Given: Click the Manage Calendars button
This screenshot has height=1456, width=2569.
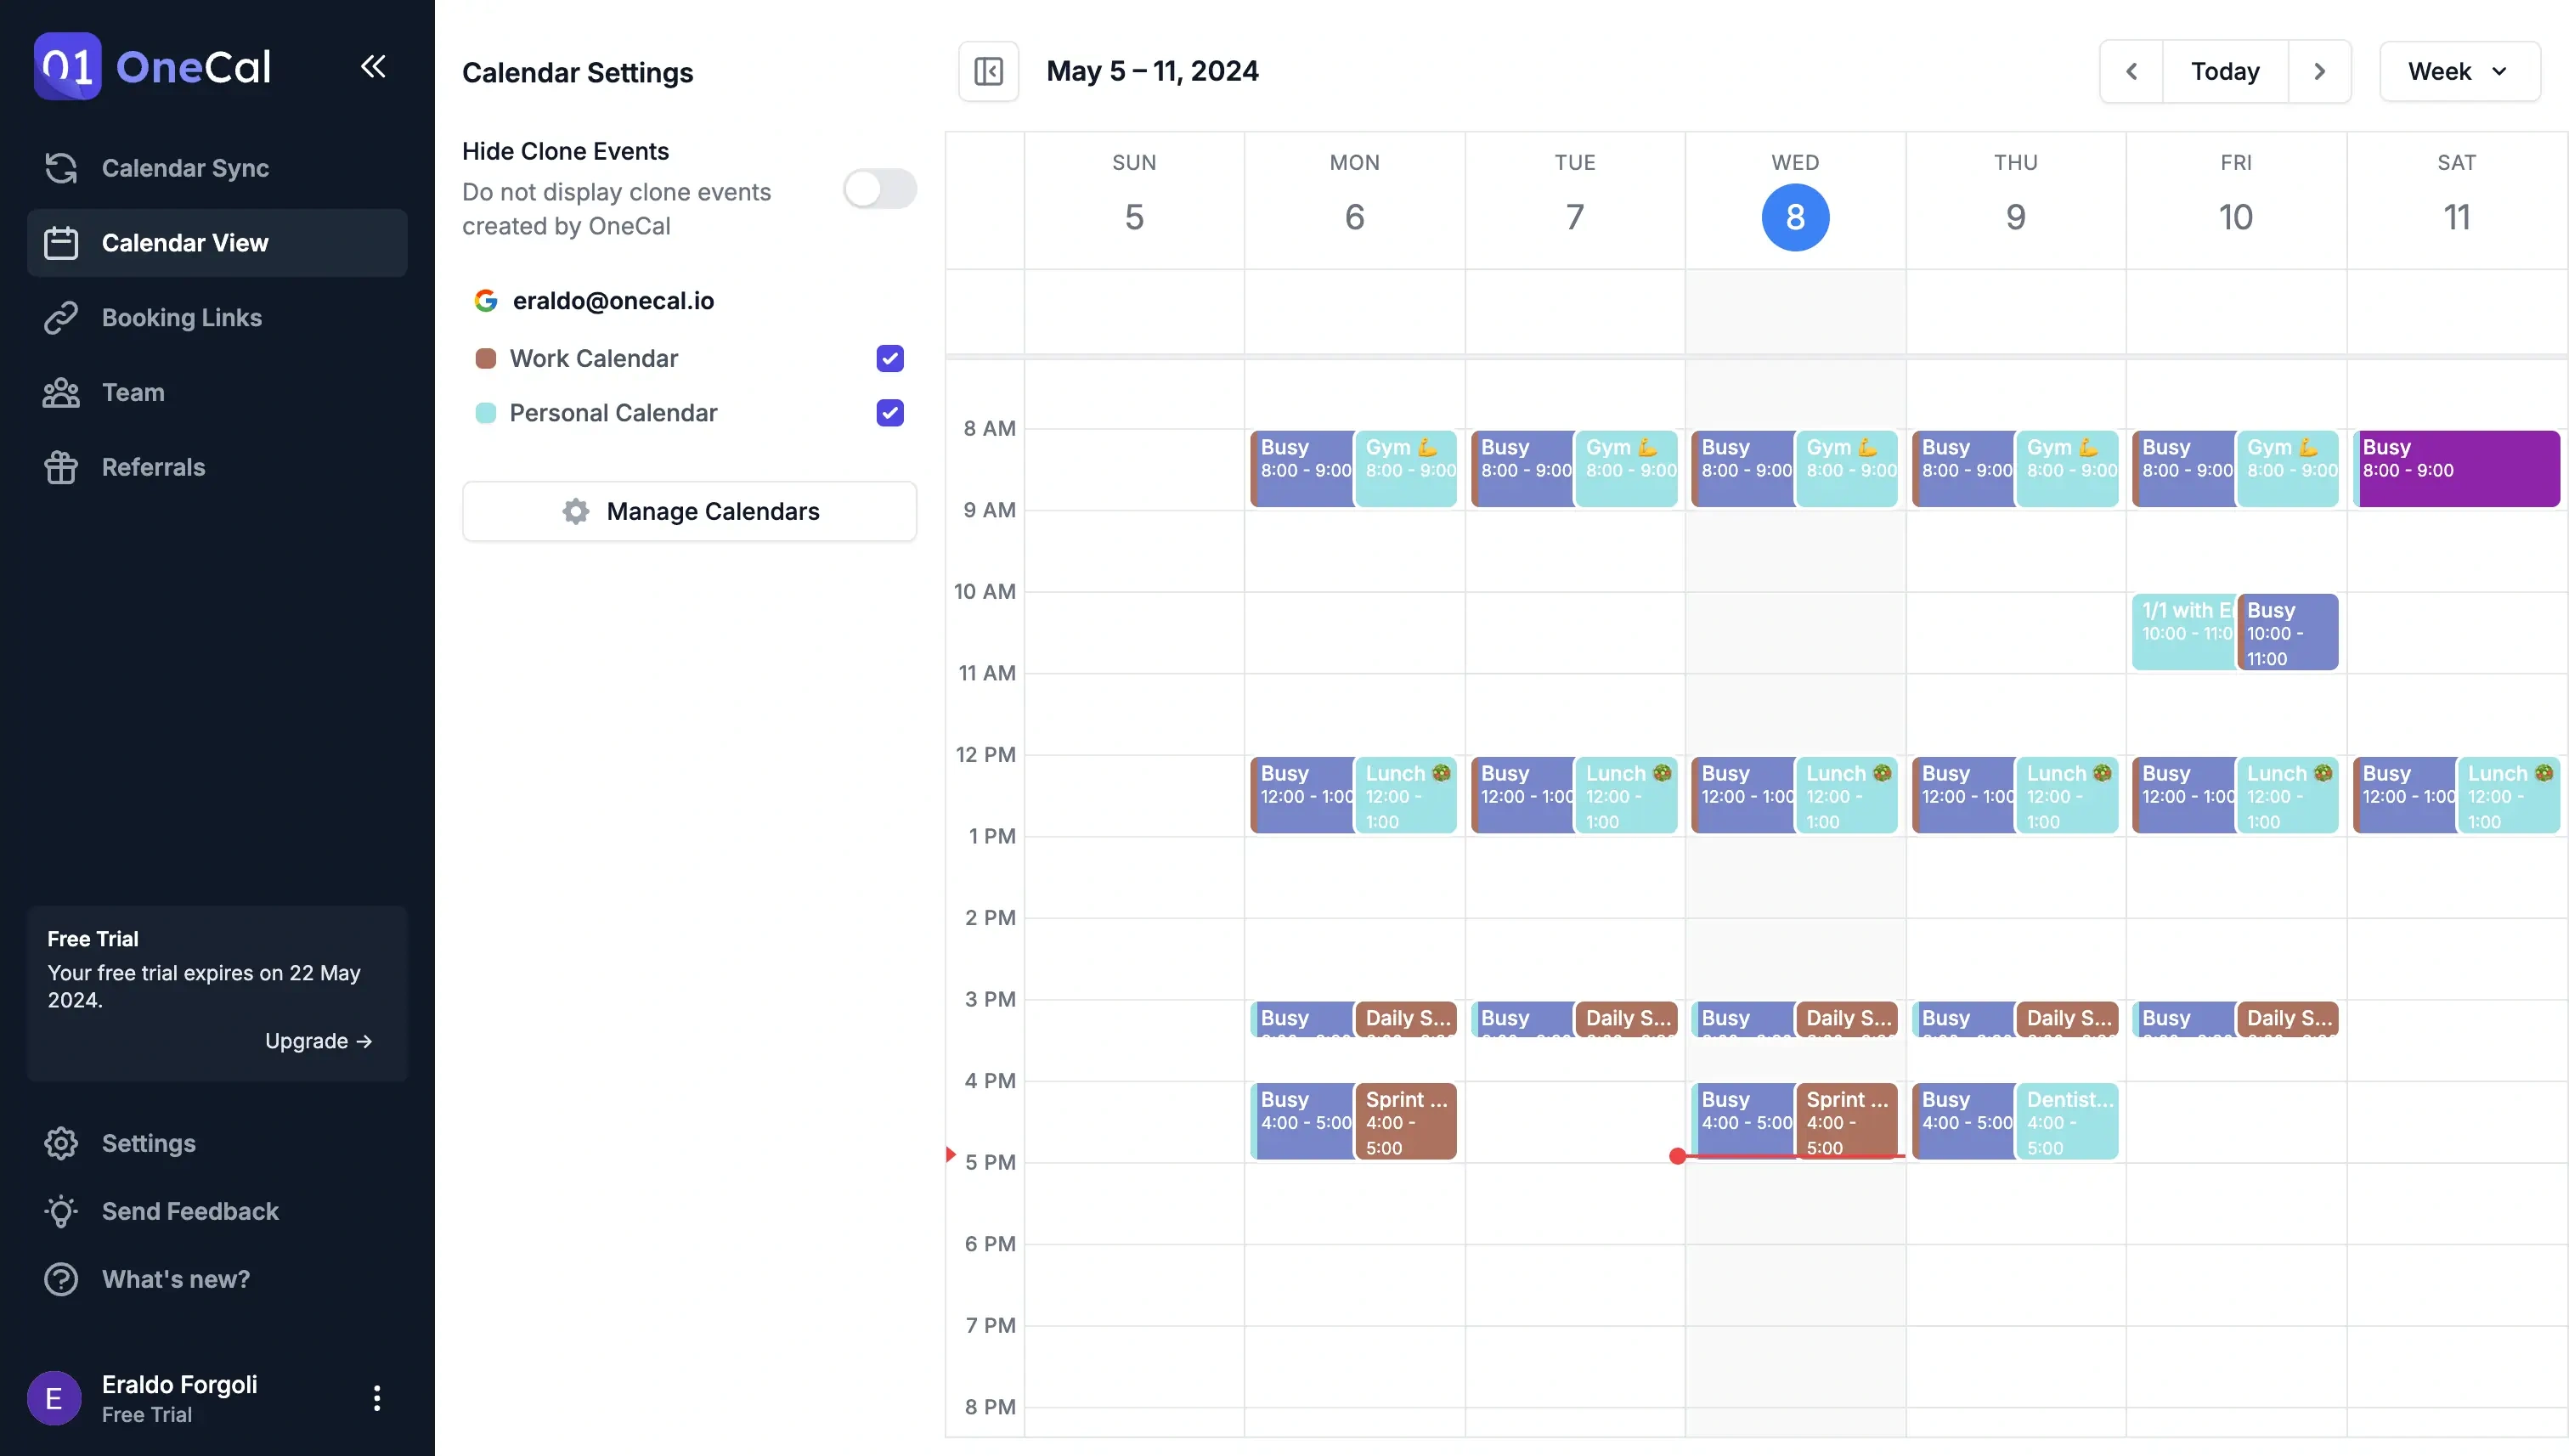Looking at the screenshot, I should pos(689,511).
